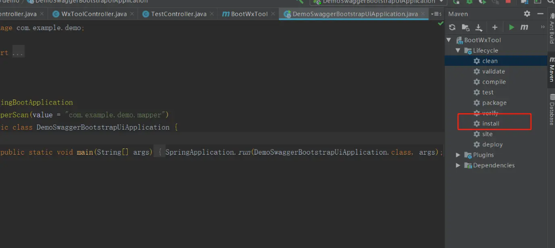Close the BootWxTool editor tab
The image size is (555, 248).
point(273,14)
